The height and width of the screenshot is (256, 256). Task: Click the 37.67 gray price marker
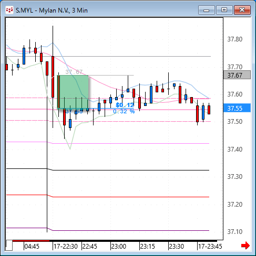coord(237,75)
